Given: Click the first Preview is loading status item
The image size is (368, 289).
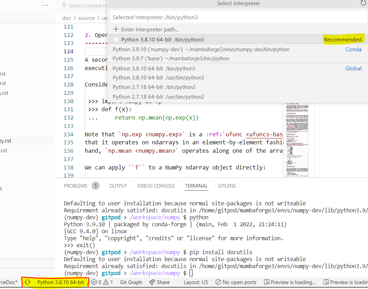Looking at the screenshot, I should coord(290,282).
